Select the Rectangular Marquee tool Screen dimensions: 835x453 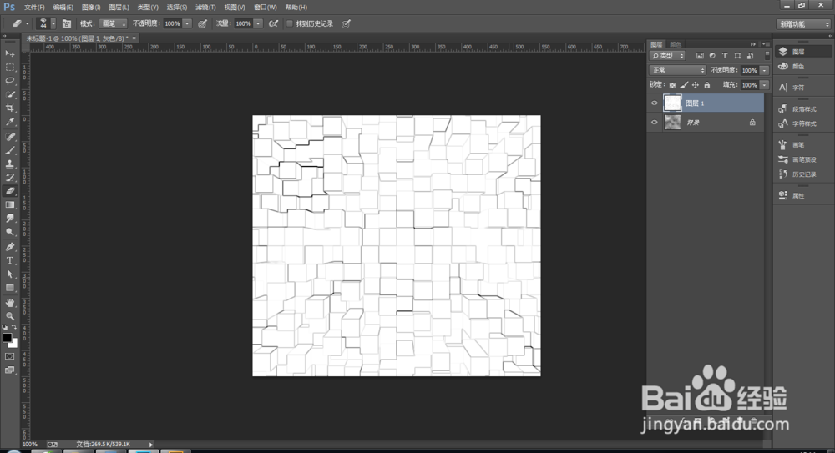[x=9, y=67]
